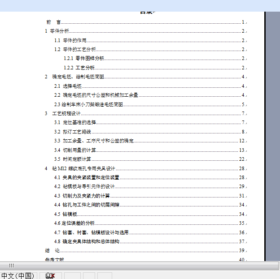The height and width of the screenshot is (279, 280).
Task: Select 3.2 拟订工艺路线 entry
Action: 150,132
